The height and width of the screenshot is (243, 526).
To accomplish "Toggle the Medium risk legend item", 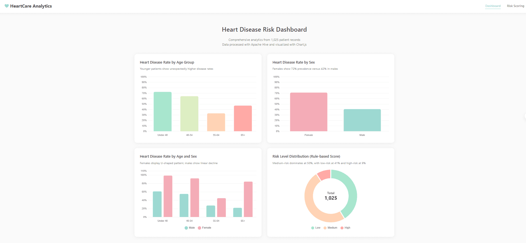I will click(330, 228).
